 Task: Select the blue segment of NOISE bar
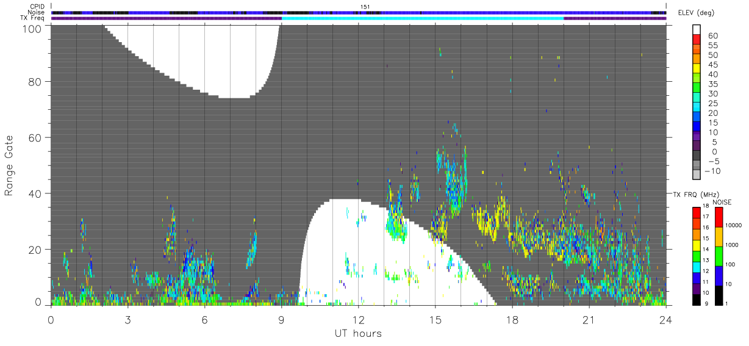[718, 276]
